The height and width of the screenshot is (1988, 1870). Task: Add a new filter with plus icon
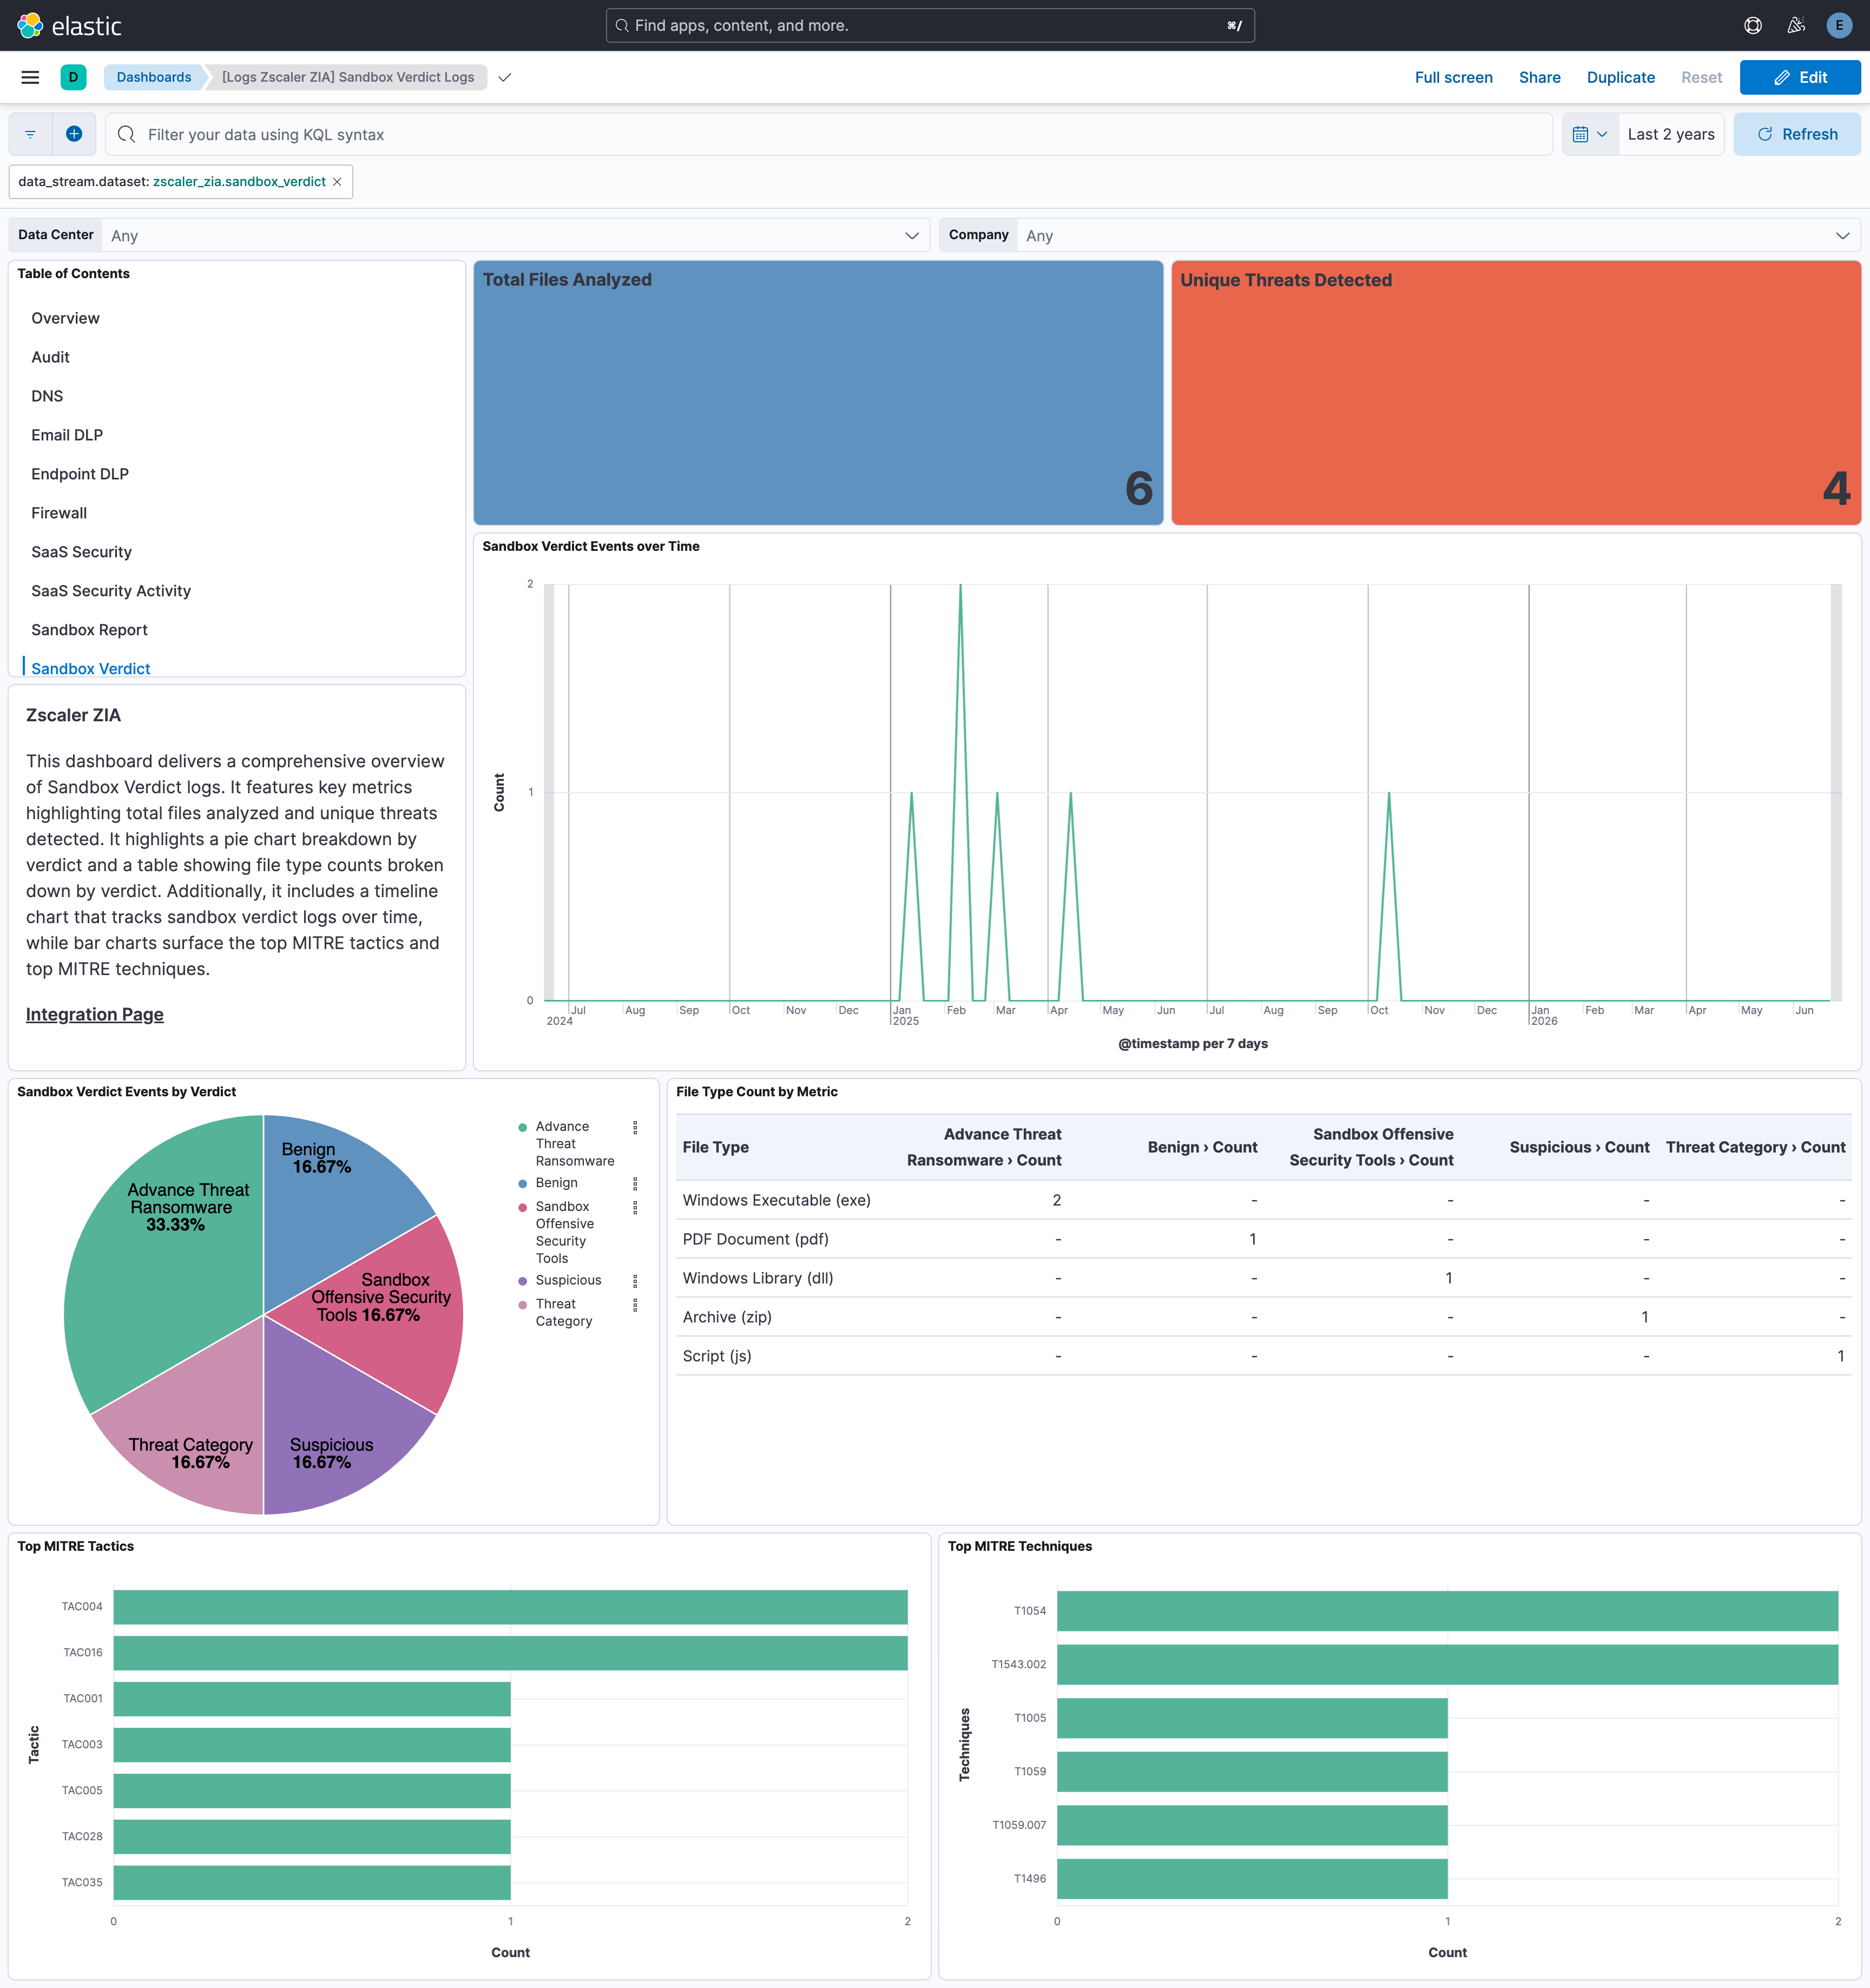(74, 134)
